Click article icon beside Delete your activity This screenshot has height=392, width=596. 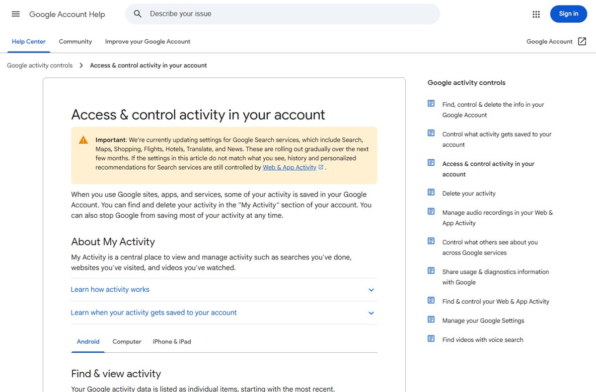tap(431, 193)
